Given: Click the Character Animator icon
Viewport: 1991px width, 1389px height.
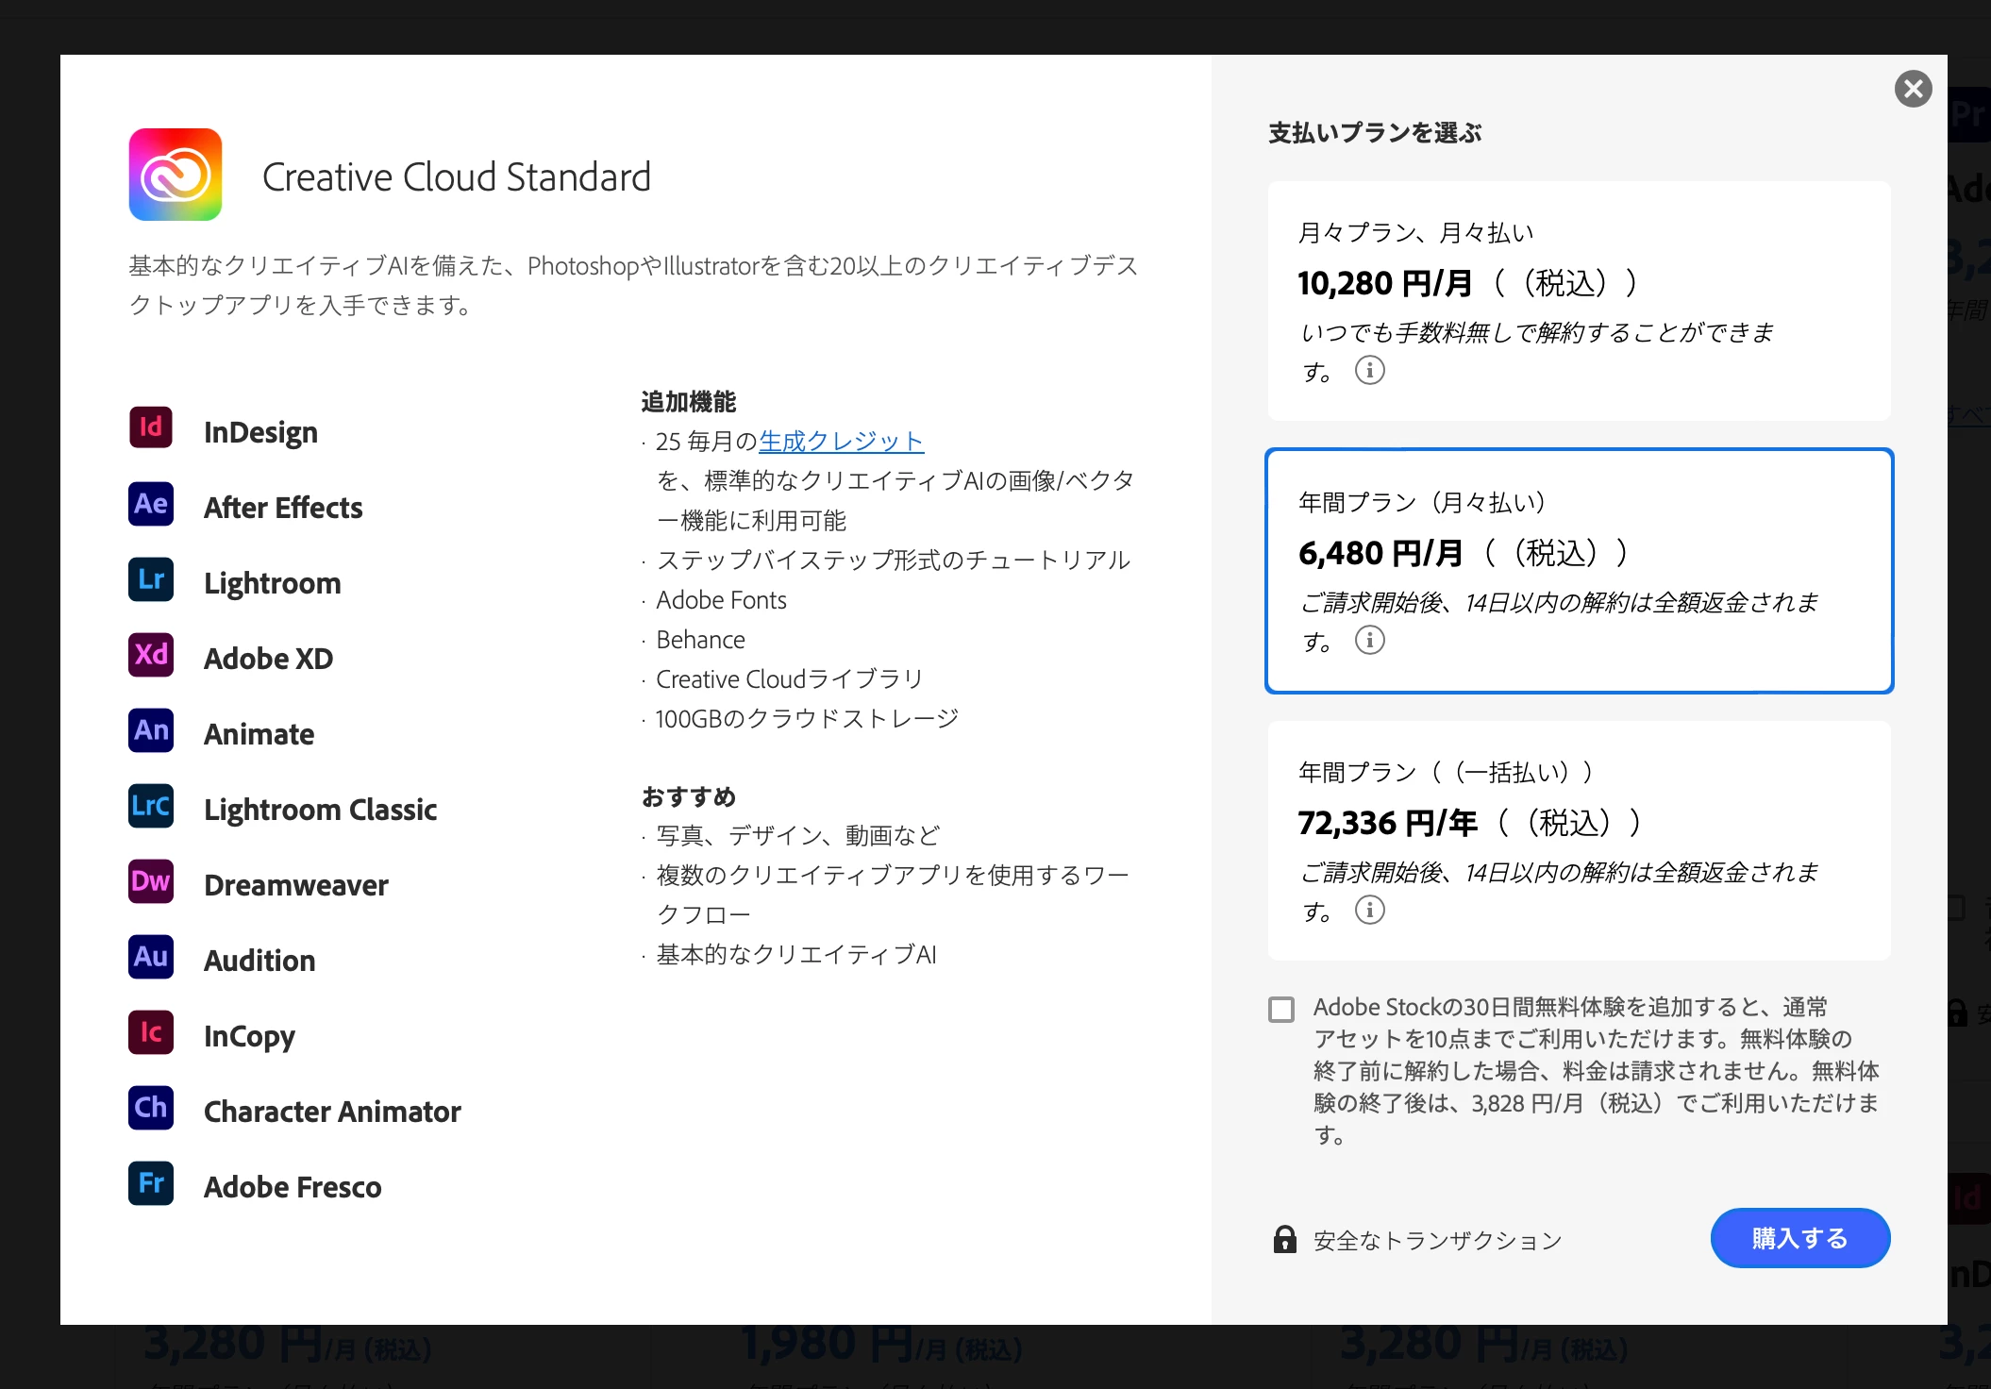Looking at the screenshot, I should point(151,1108).
